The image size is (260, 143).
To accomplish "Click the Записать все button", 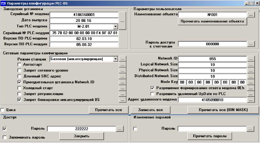I will click(x=150, y=110).
